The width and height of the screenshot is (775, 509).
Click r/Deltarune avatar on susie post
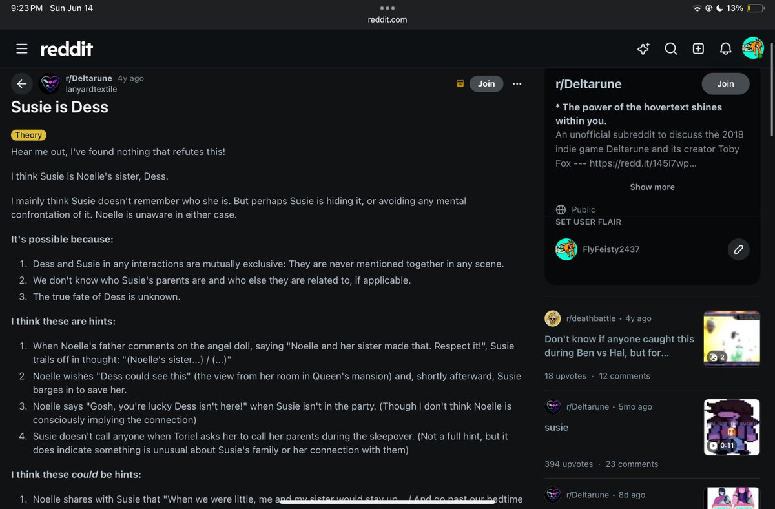pyautogui.click(x=553, y=407)
